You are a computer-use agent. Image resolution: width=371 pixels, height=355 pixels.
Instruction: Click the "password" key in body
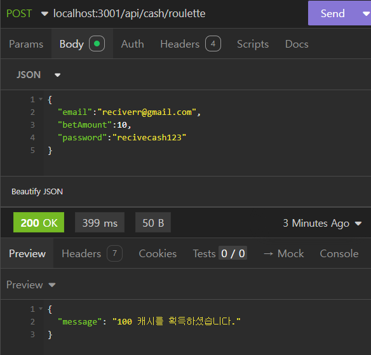click(x=83, y=138)
